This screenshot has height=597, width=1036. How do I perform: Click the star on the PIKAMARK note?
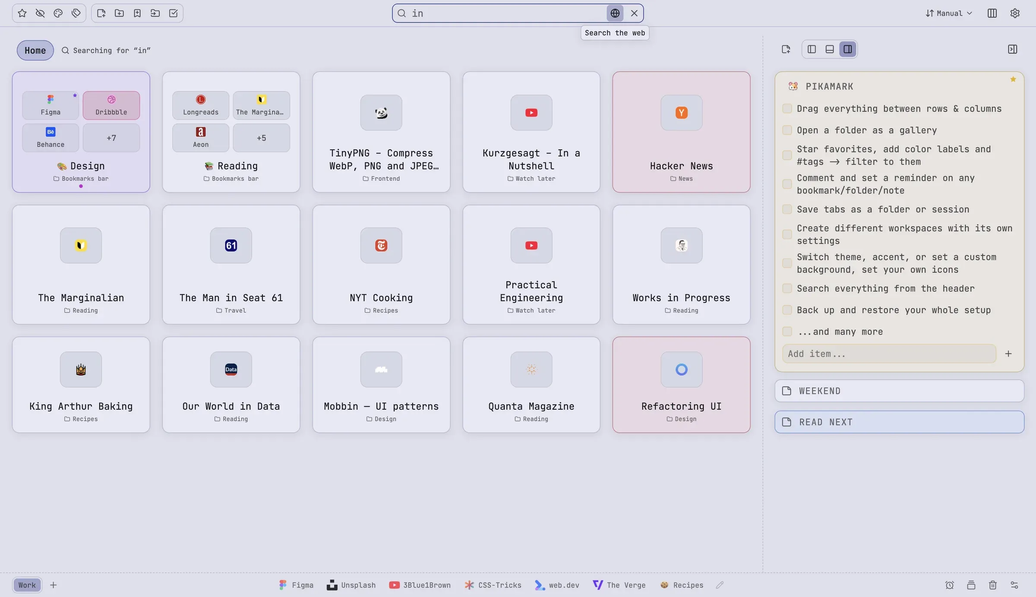1013,79
